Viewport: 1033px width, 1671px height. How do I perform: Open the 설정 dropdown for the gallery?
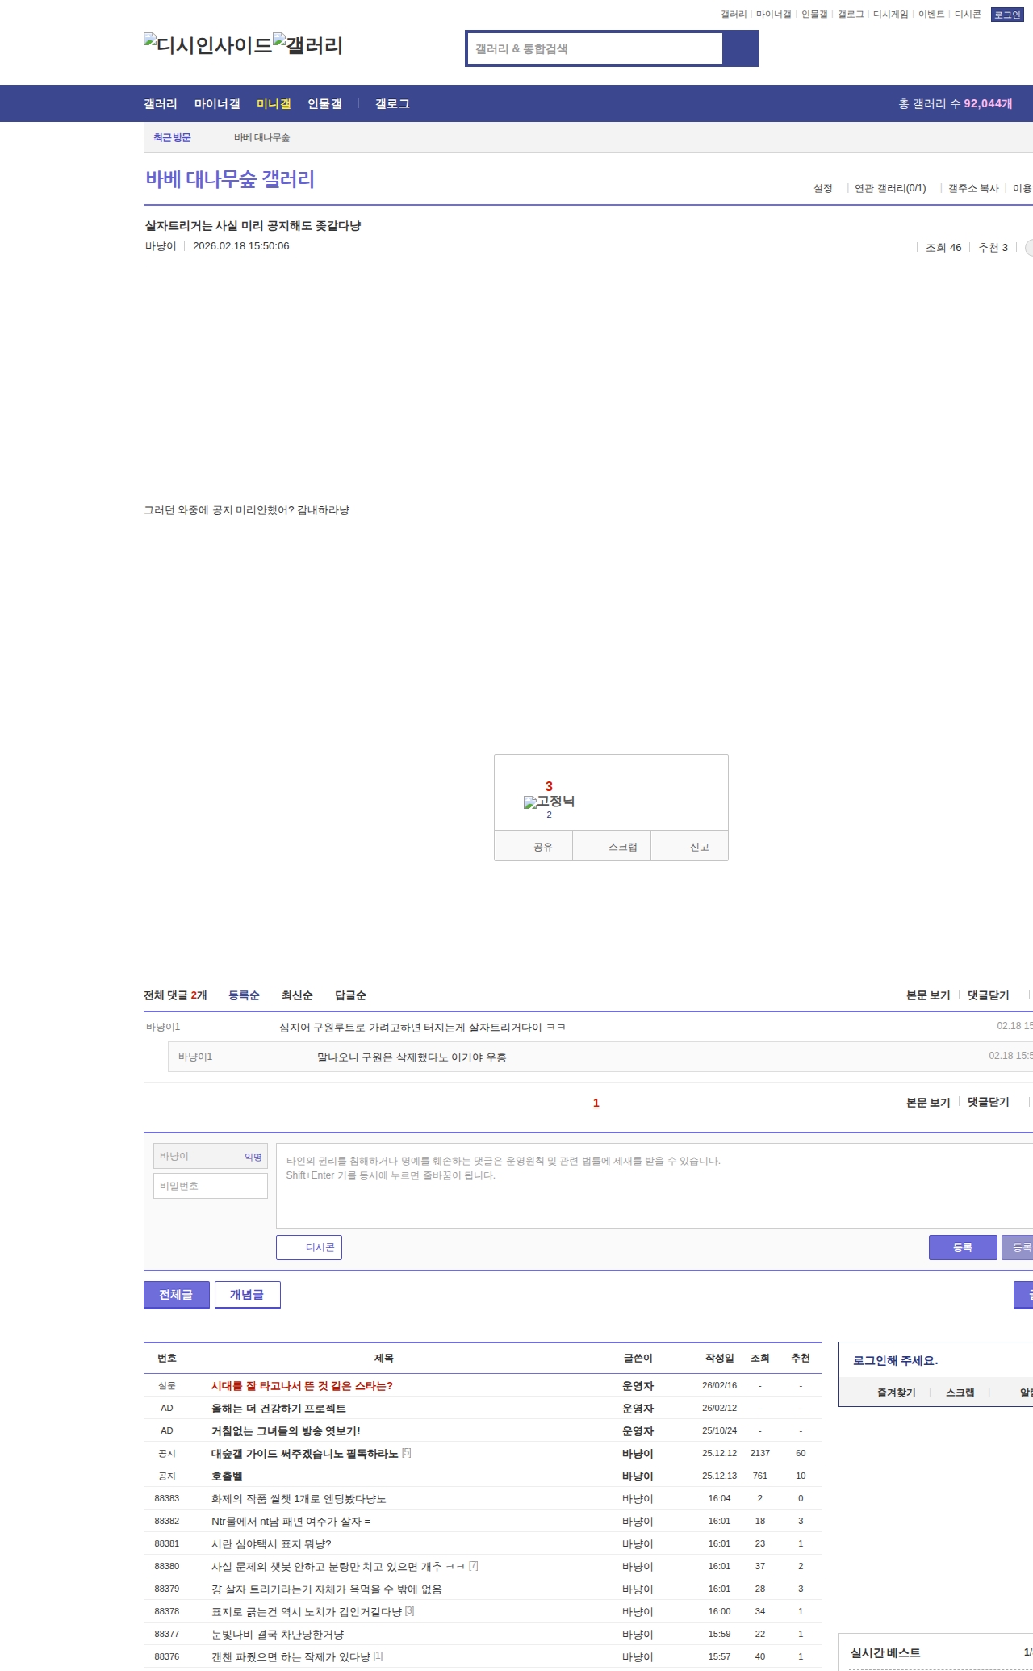click(822, 188)
